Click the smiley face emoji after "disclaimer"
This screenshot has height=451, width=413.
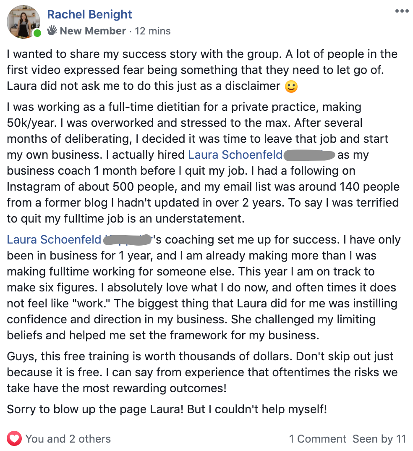pos(291,86)
